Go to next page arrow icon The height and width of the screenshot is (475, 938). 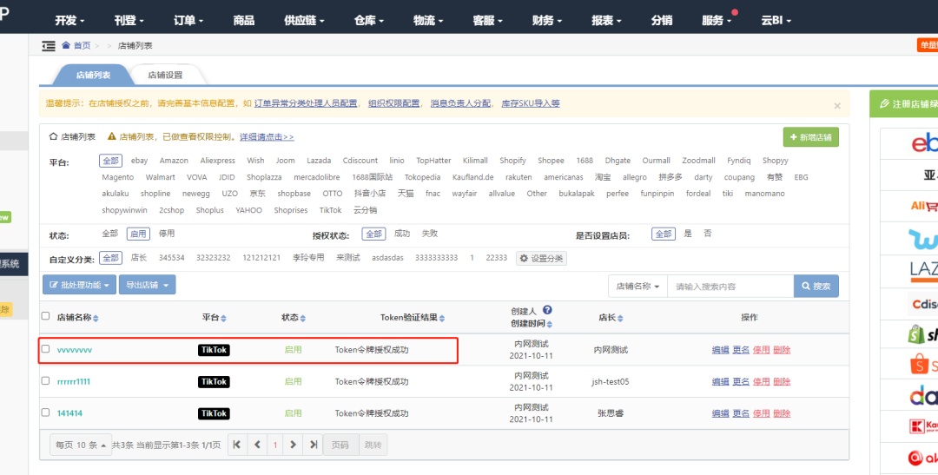click(294, 445)
